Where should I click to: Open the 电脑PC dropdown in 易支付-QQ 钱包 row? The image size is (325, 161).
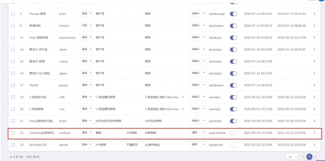click(198, 73)
